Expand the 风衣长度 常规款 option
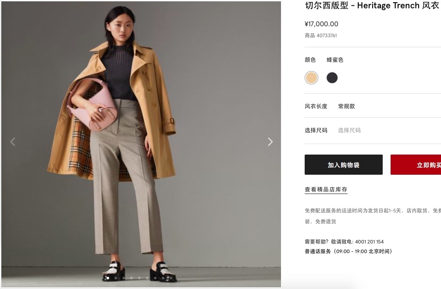This screenshot has width=441, height=289. pyautogui.click(x=373, y=106)
